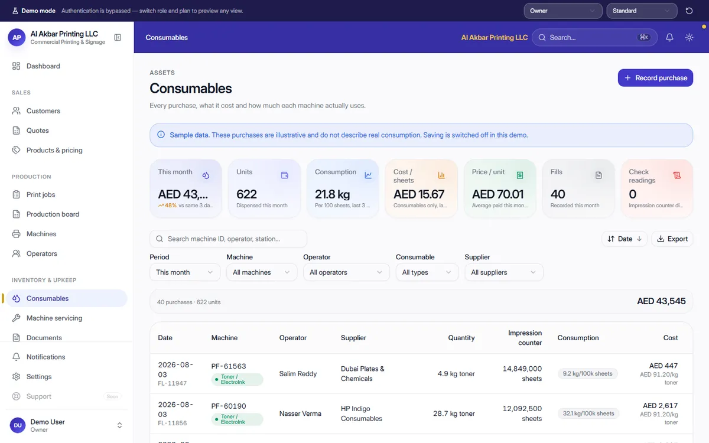The width and height of the screenshot is (709, 443).
Task: Open the Owner role dropdown
Action: tap(563, 11)
